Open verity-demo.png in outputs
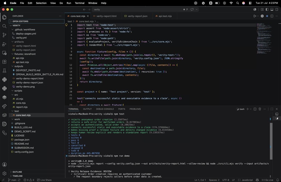The image size is (281, 182). pos(37,87)
